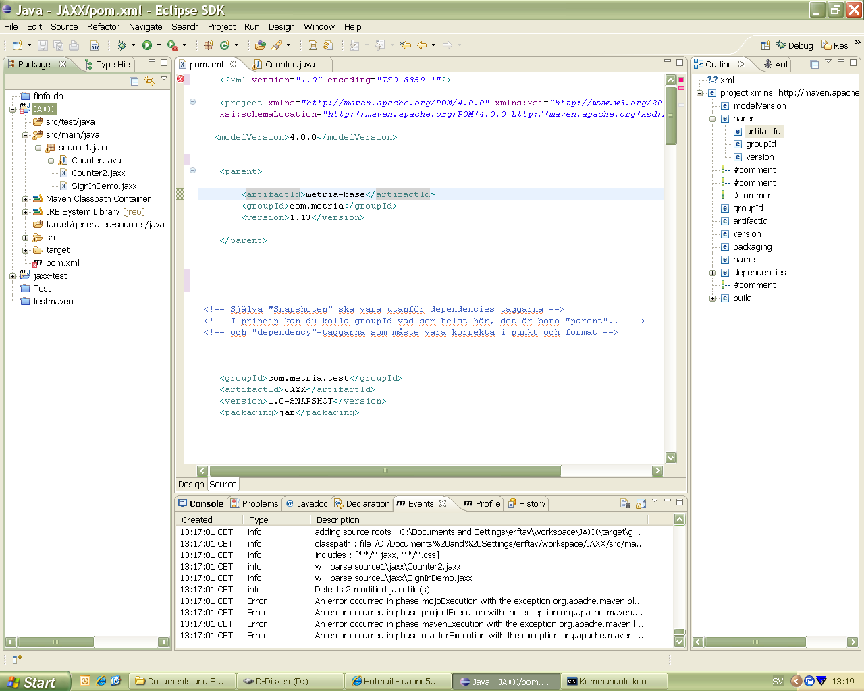This screenshot has width=864, height=691.
Task: Select the mojoExecution error event row
Action: [411, 601]
